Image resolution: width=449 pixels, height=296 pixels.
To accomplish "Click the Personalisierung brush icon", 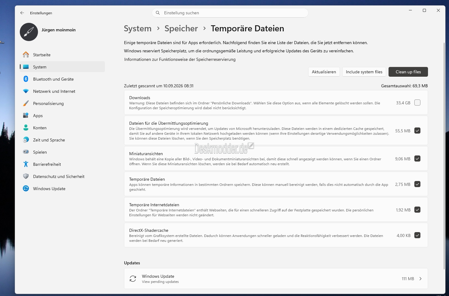I will point(26,103).
